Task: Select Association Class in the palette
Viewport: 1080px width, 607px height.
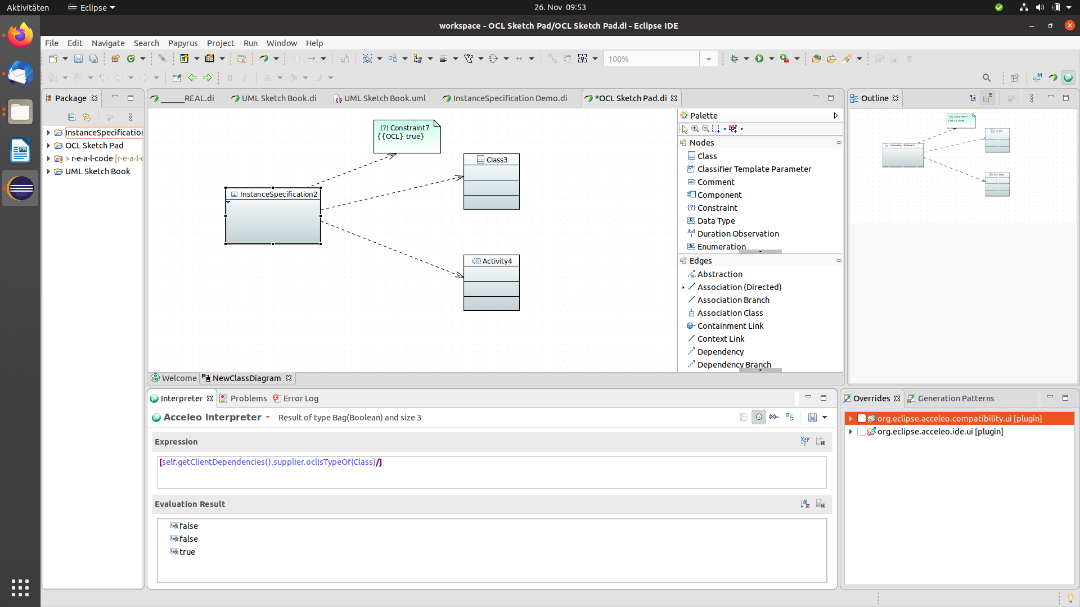Action: pyautogui.click(x=730, y=312)
